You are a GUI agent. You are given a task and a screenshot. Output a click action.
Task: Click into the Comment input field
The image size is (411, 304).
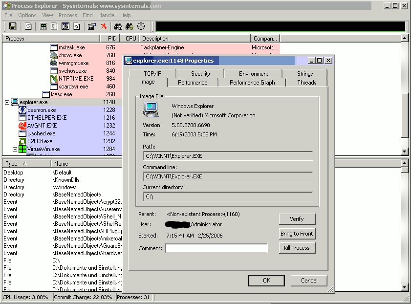coord(216,248)
